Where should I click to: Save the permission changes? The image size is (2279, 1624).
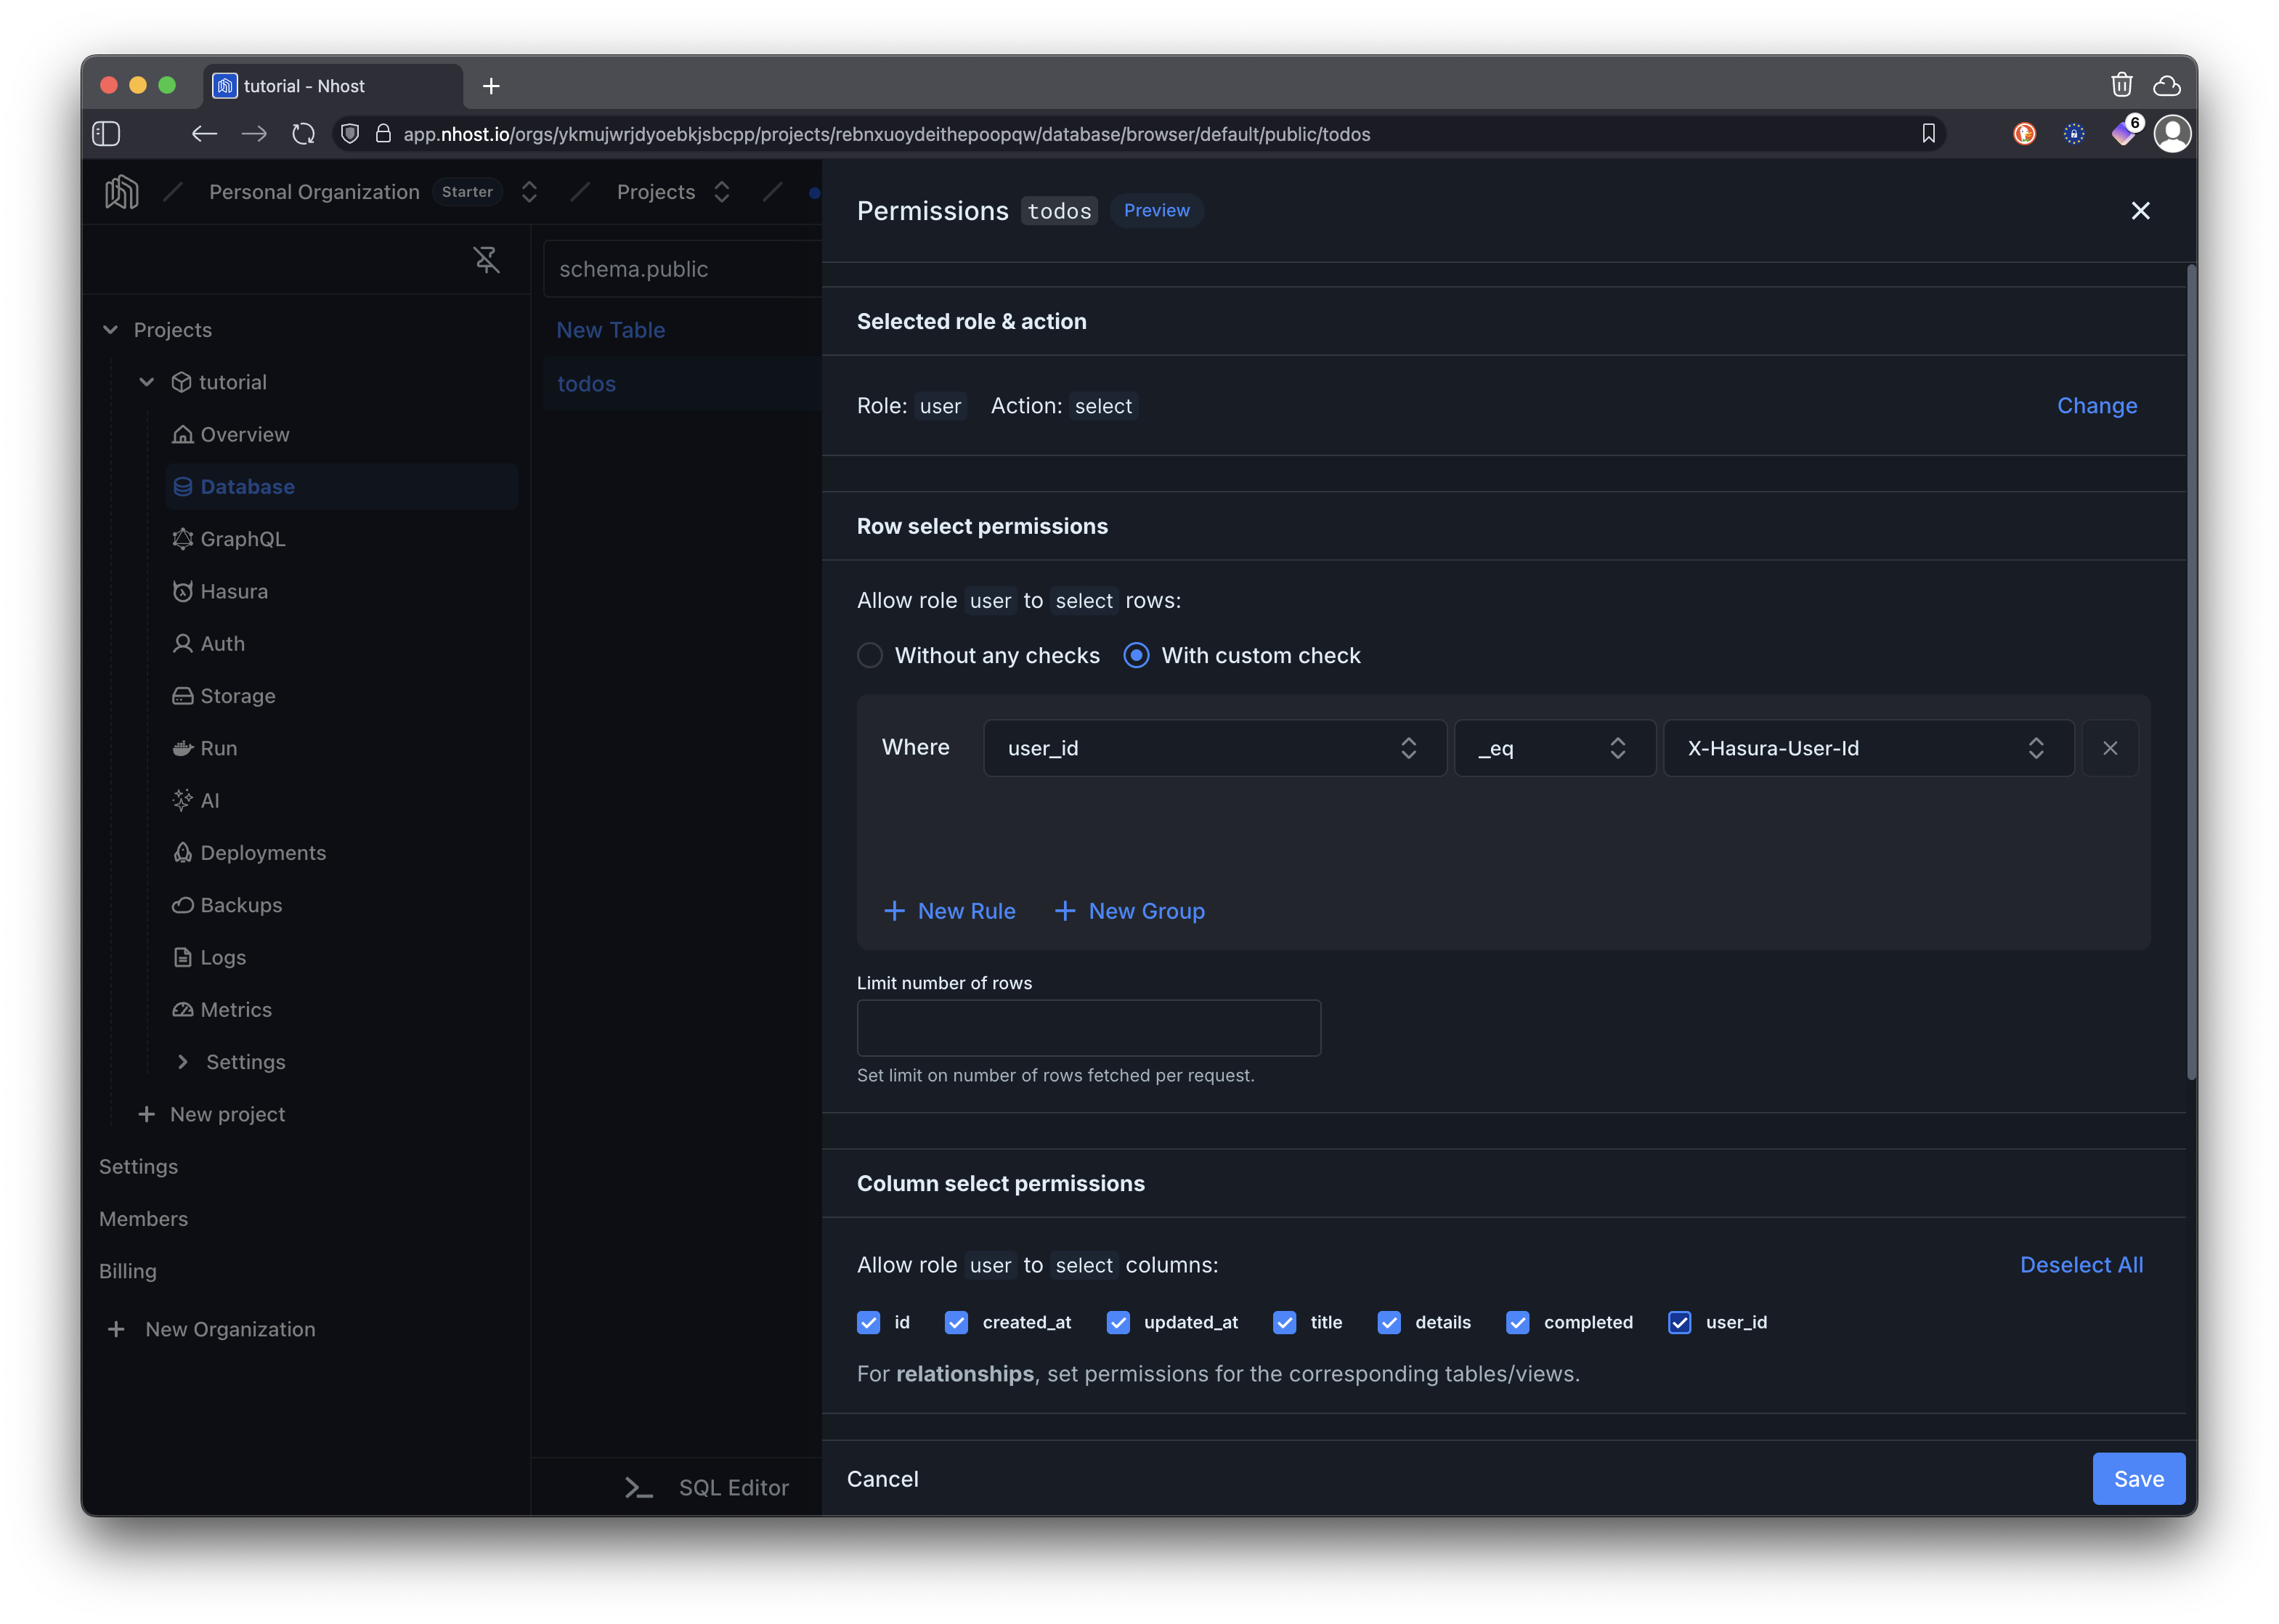coord(2138,1479)
